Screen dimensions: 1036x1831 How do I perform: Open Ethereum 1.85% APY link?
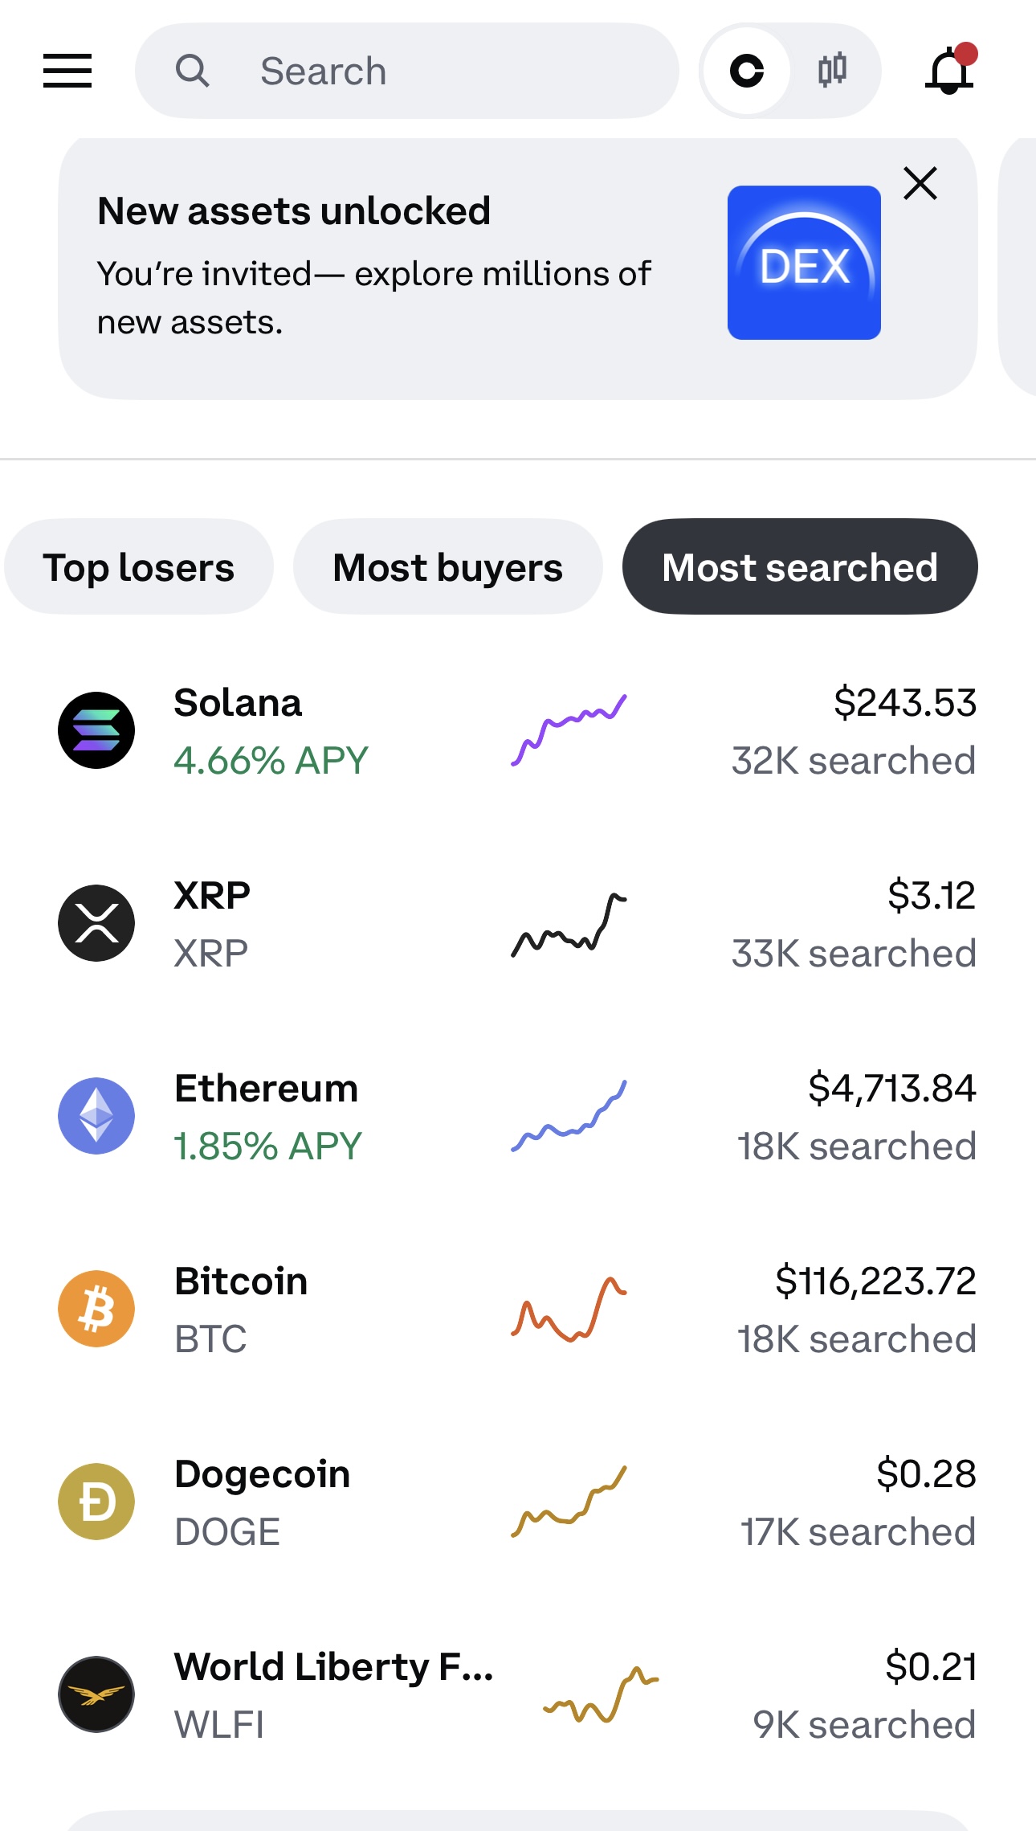(267, 1146)
